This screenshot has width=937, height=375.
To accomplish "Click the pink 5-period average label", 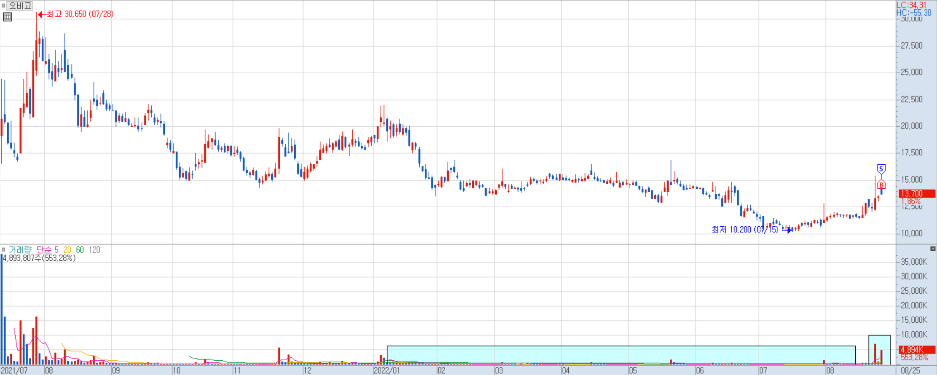I will [56, 250].
